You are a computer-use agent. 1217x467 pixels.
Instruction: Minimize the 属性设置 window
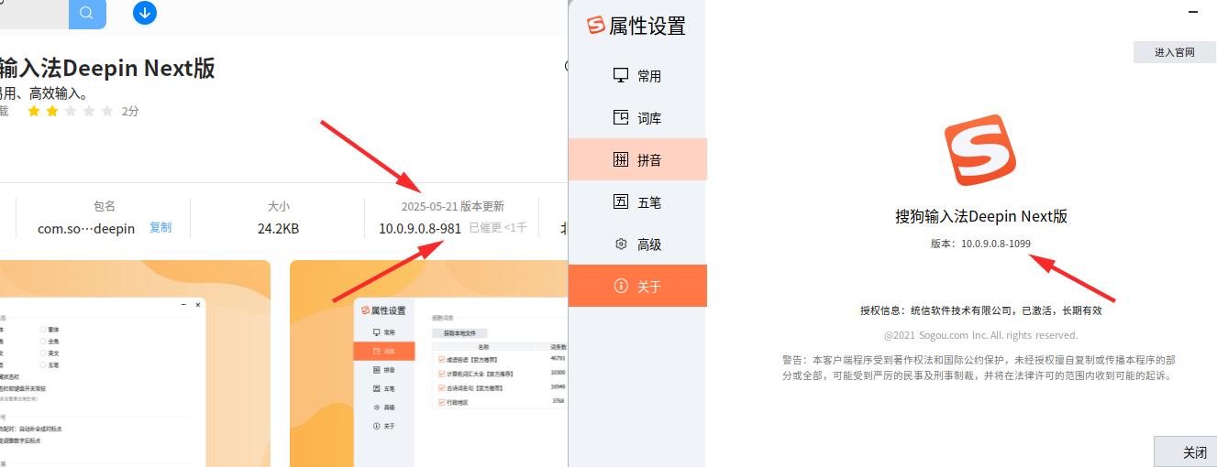[1193, 13]
